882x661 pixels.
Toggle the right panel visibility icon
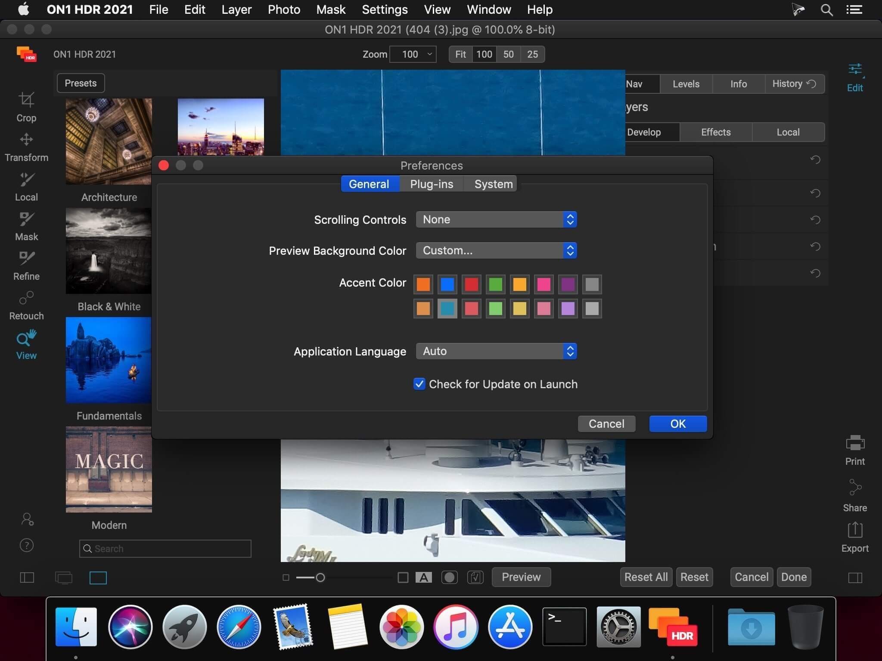(855, 578)
